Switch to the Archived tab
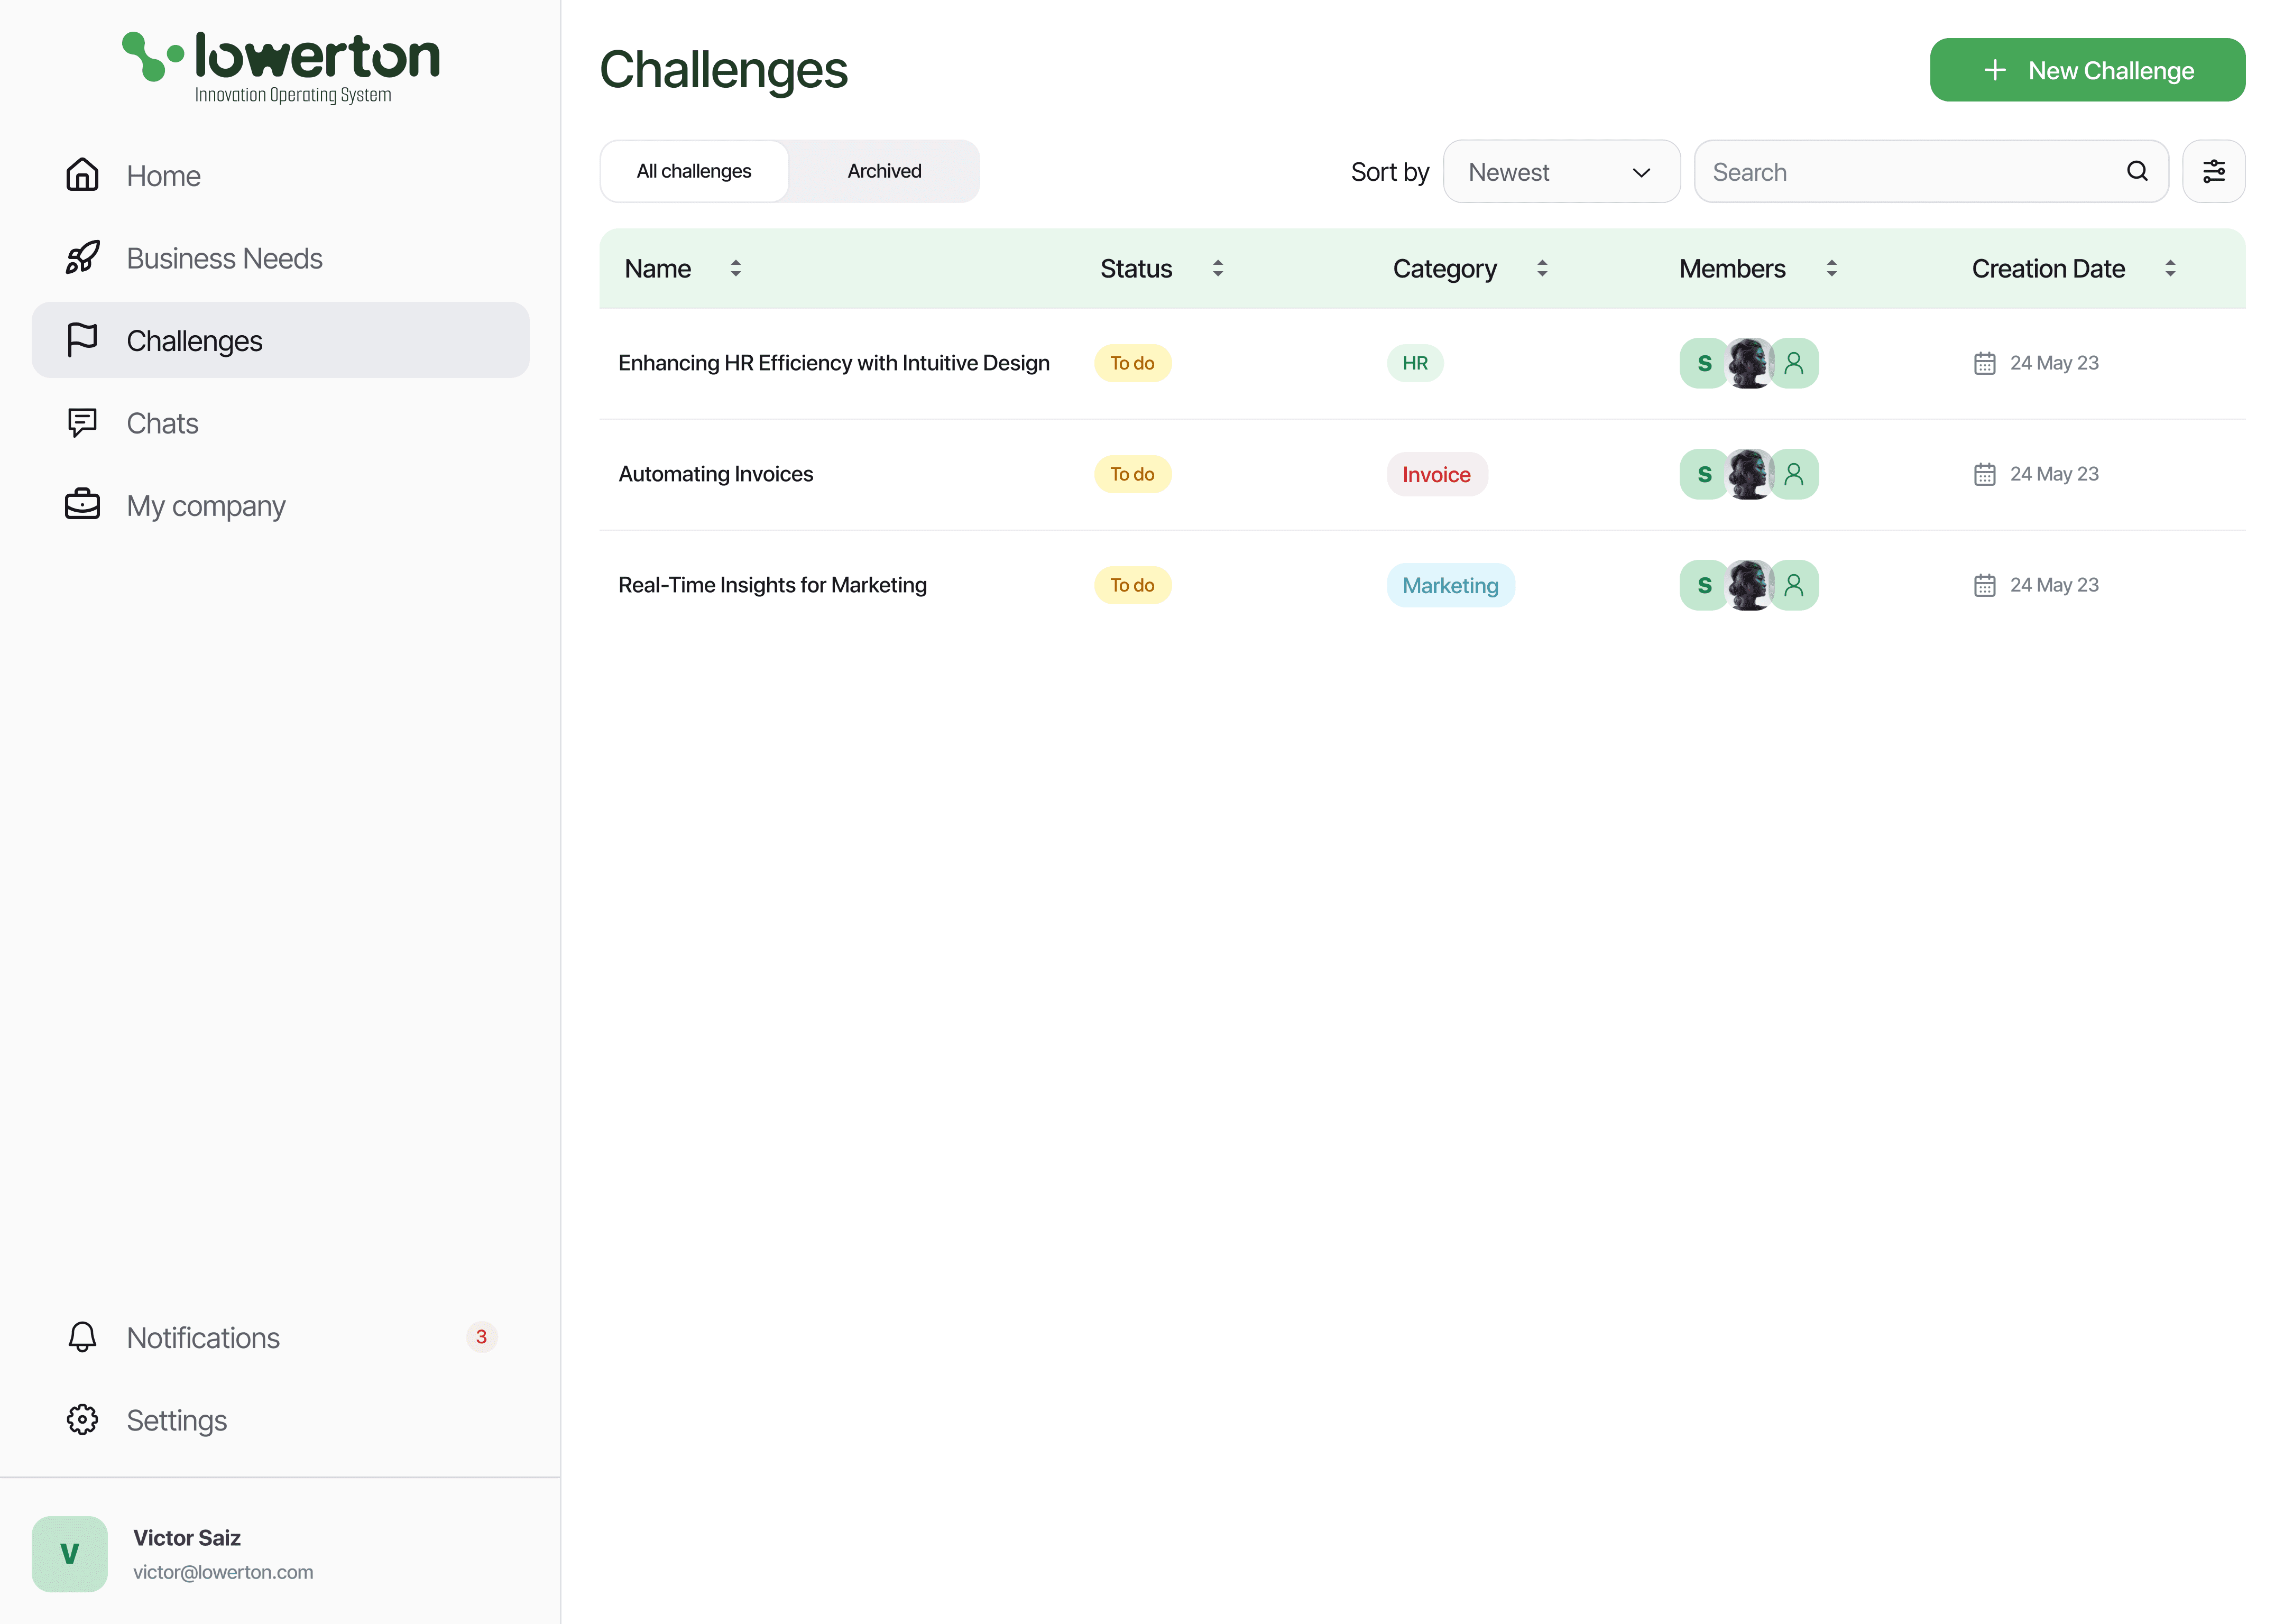The image size is (2284, 1624). 884,171
